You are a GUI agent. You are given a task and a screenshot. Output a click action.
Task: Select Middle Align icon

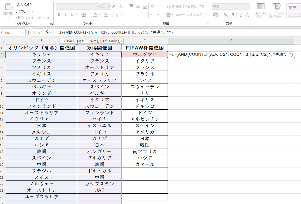pyautogui.click(x=138, y=6)
